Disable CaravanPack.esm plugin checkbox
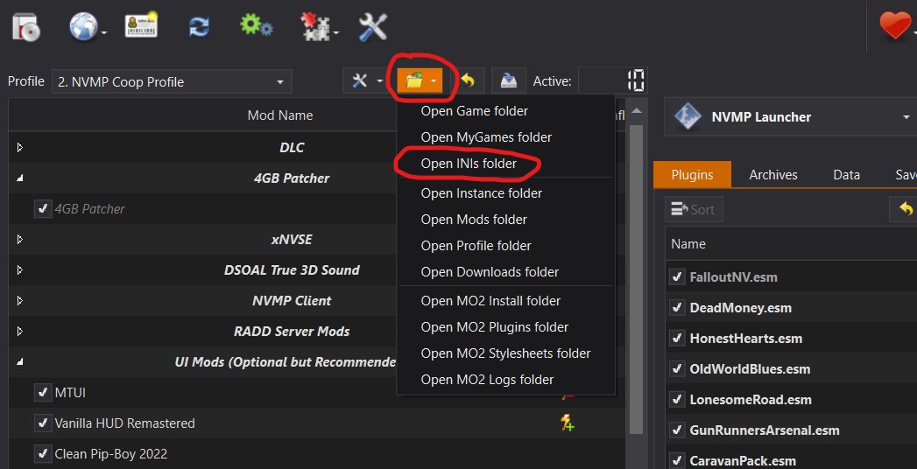The image size is (917, 469). click(677, 460)
